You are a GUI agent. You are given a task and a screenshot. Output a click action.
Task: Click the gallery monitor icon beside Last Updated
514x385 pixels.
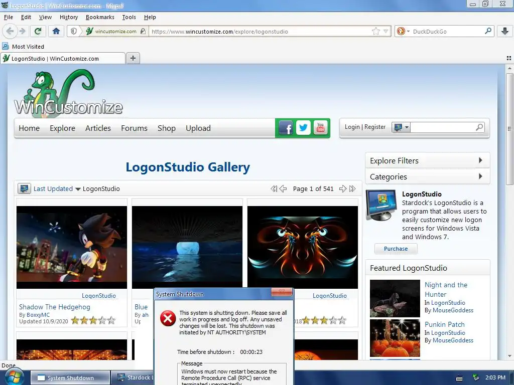pyautogui.click(x=24, y=188)
